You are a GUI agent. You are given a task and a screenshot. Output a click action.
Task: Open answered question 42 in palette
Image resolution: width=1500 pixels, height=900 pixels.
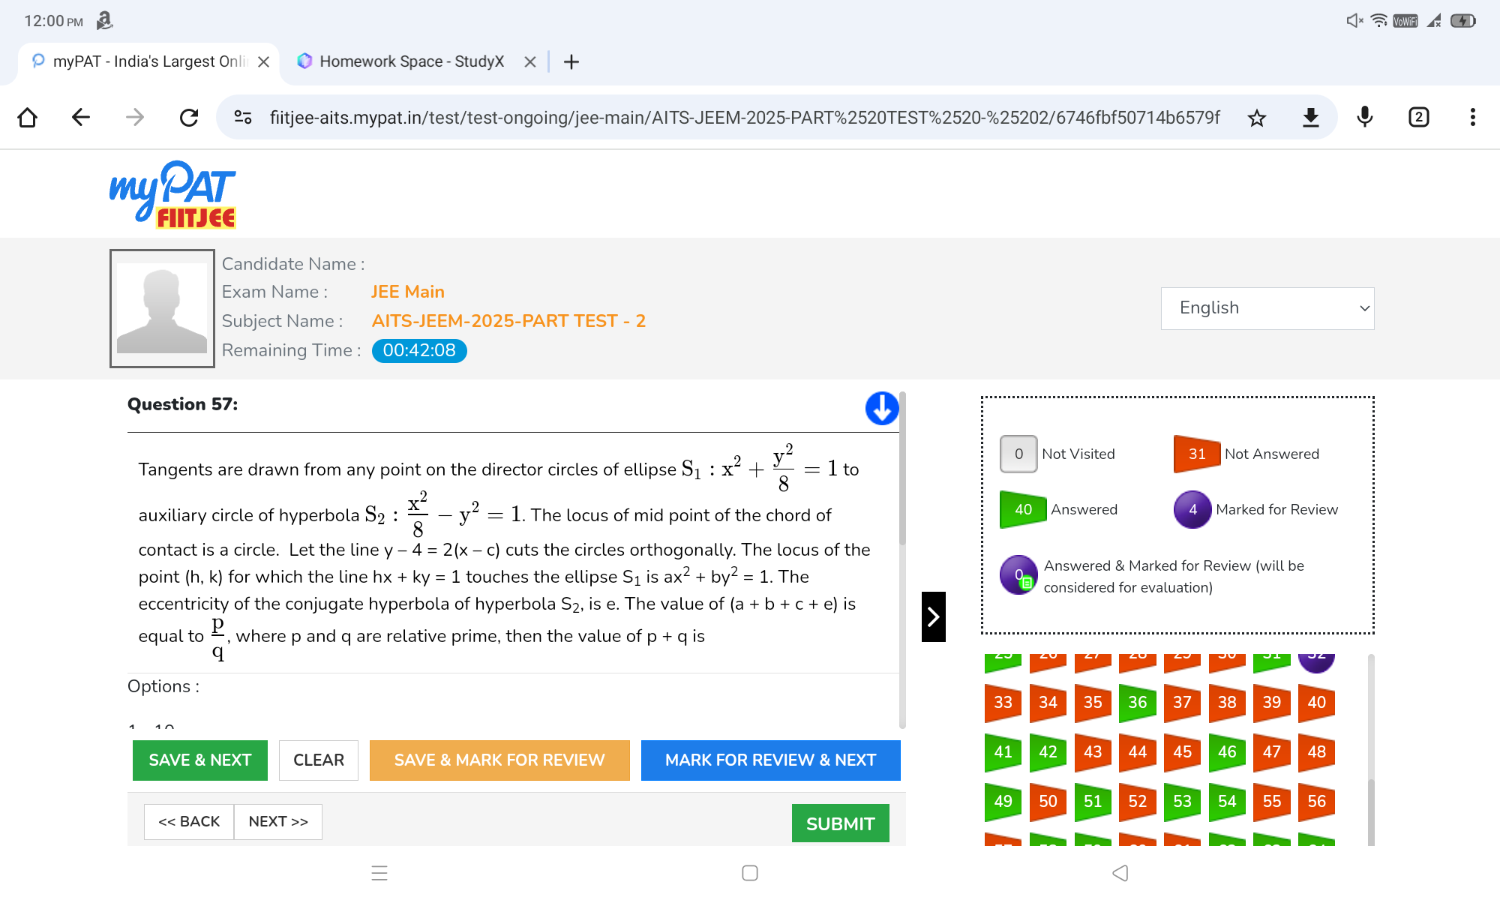tap(1048, 752)
